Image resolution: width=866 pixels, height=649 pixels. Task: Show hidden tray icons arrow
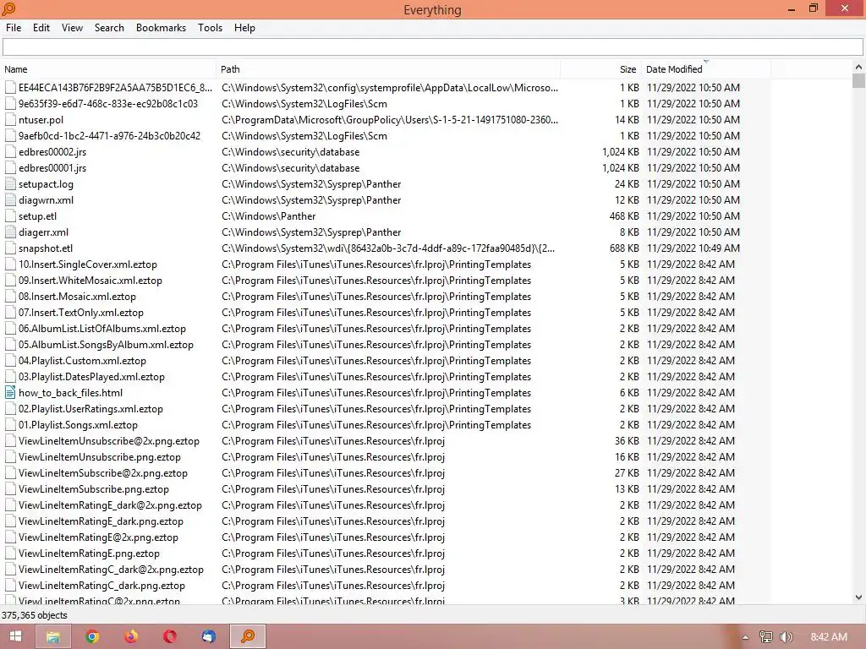coord(745,637)
